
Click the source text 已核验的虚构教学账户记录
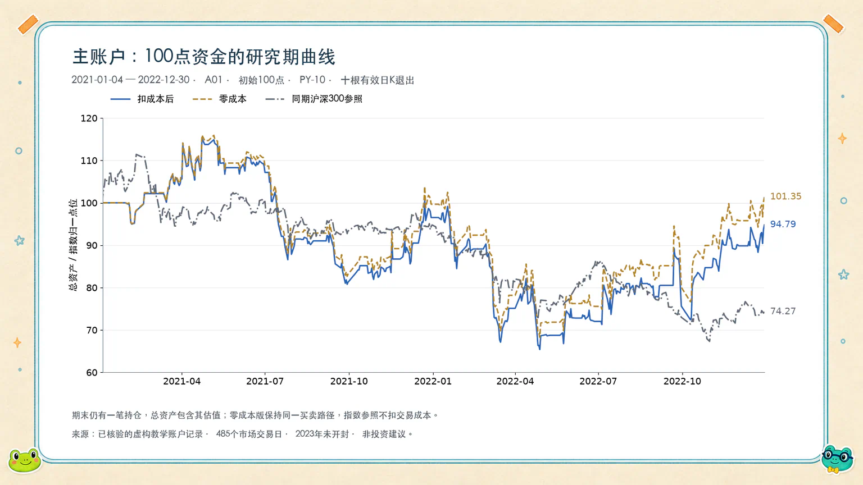coord(151,434)
